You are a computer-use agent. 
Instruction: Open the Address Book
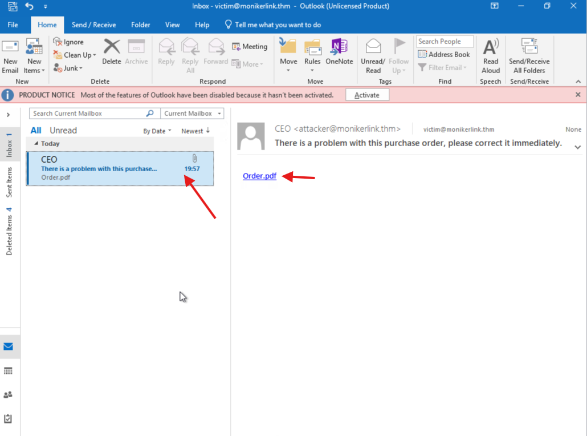click(444, 54)
